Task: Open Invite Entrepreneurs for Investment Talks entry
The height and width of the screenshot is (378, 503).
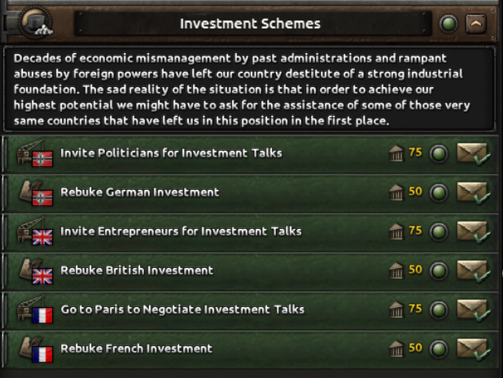Action: 181,231
